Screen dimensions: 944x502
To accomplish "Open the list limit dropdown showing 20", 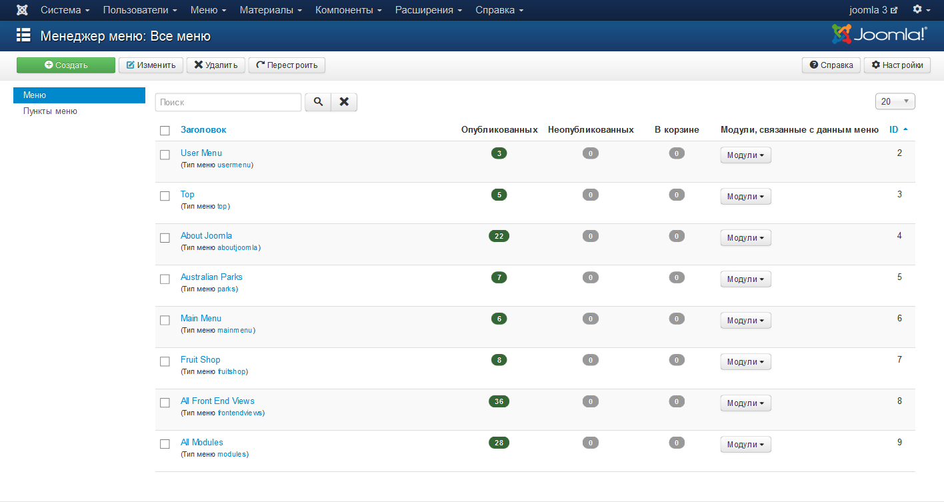I will 895,101.
